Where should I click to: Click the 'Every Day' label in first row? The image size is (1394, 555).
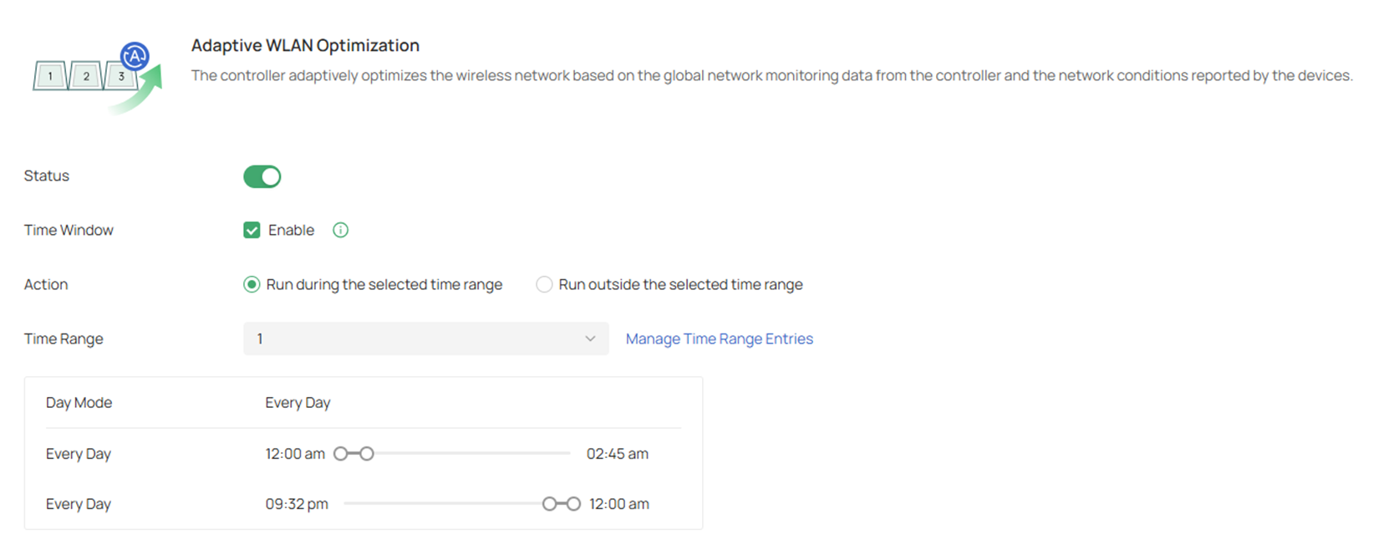coord(79,453)
